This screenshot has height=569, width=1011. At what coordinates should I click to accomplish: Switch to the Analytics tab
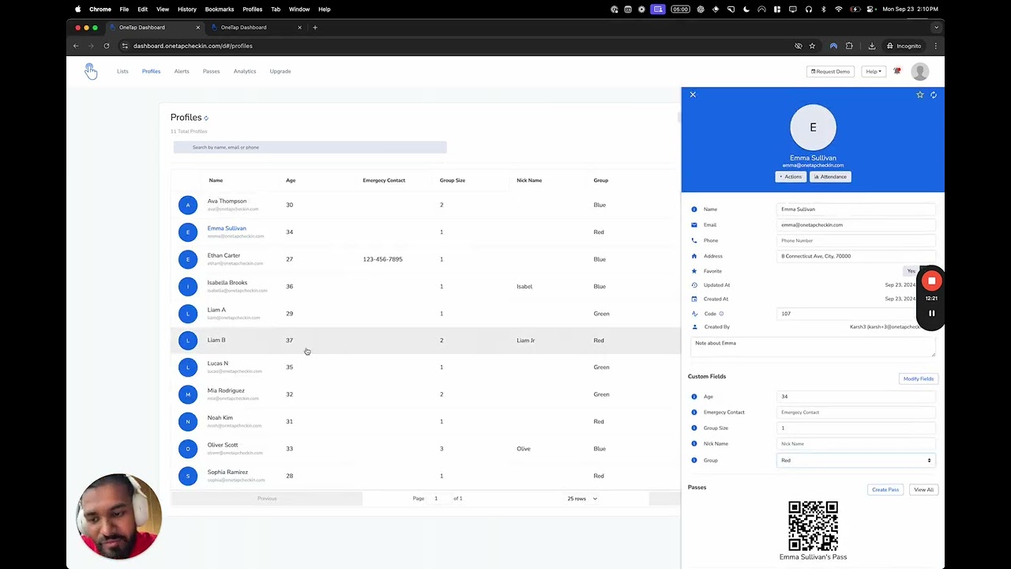[245, 71]
